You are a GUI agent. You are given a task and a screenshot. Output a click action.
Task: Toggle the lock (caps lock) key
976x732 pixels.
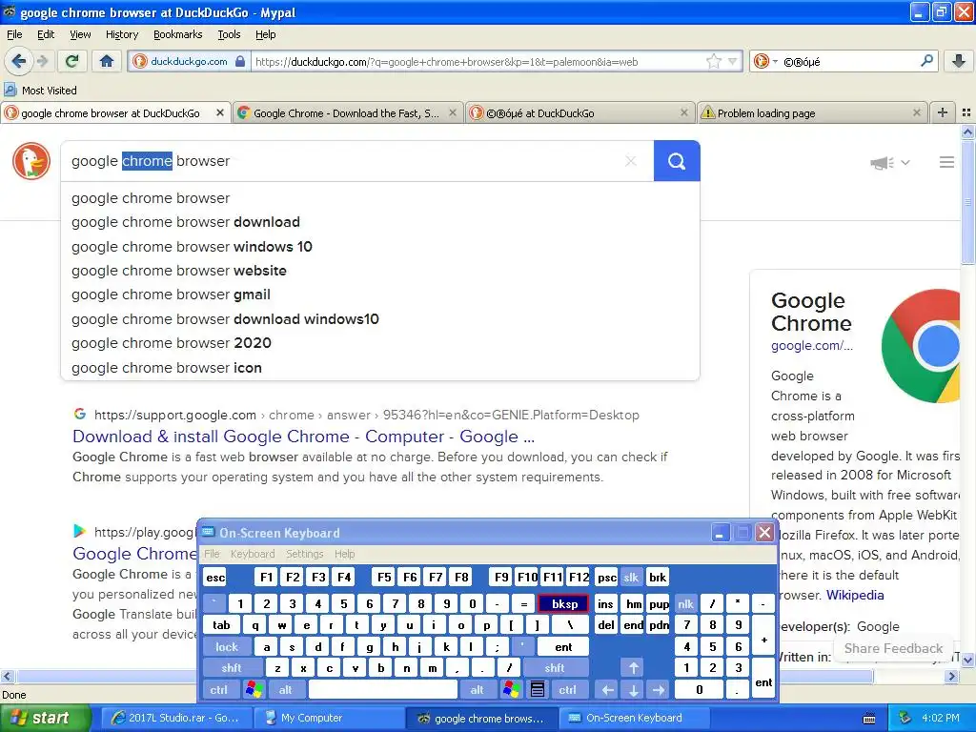(x=227, y=647)
